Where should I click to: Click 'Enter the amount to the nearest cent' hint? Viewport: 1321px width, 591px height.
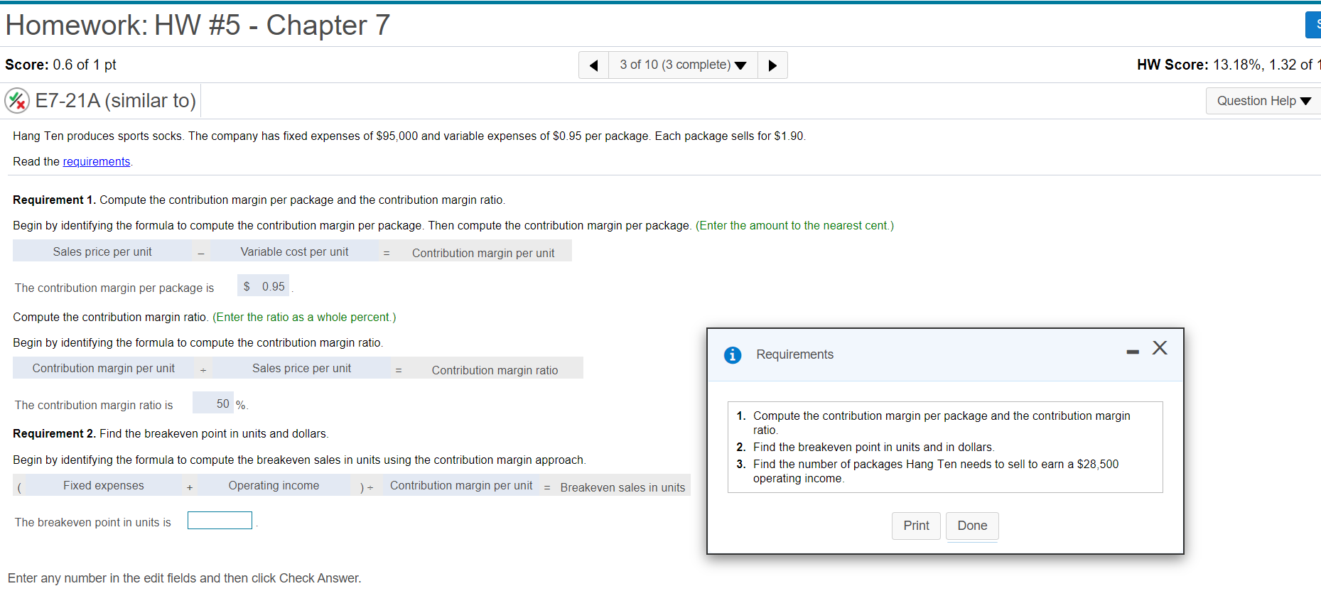coord(794,225)
